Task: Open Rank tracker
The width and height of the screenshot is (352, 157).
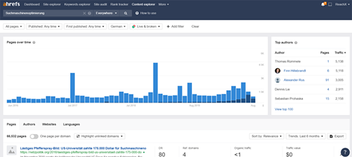Action: click(x=119, y=4)
